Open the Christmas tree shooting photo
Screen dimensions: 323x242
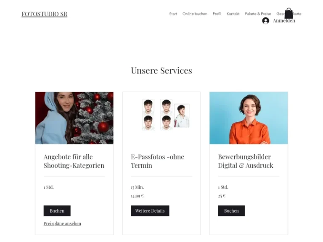coord(74,118)
